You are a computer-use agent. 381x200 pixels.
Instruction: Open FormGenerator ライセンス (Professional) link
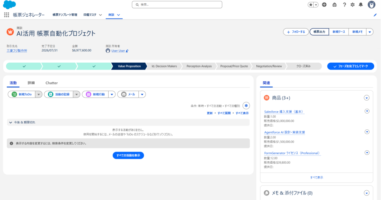click(x=292, y=153)
